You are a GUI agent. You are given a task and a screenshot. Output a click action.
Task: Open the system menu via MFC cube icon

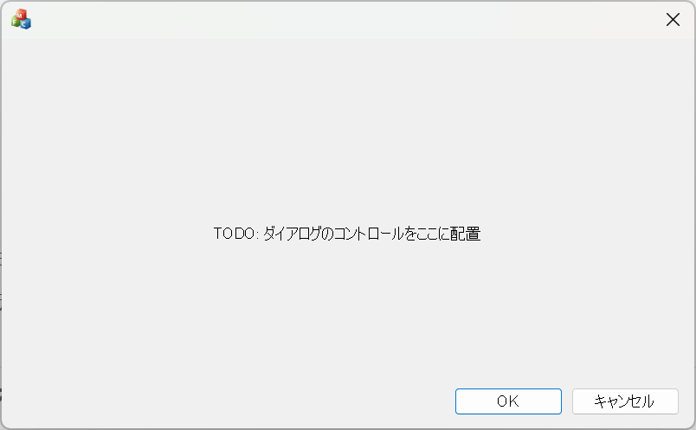(21, 19)
